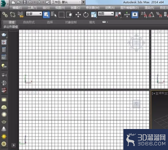Select the Rotate tool
The image size is (168, 150).
click(x=86, y=14)
